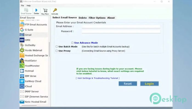Switch to the Delete tab

tap(83, 18)
